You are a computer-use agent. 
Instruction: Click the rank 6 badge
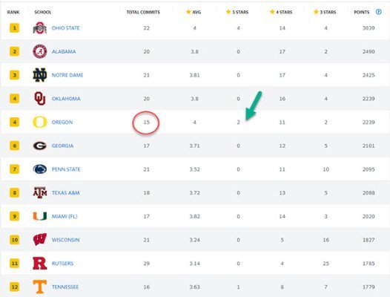14,146
